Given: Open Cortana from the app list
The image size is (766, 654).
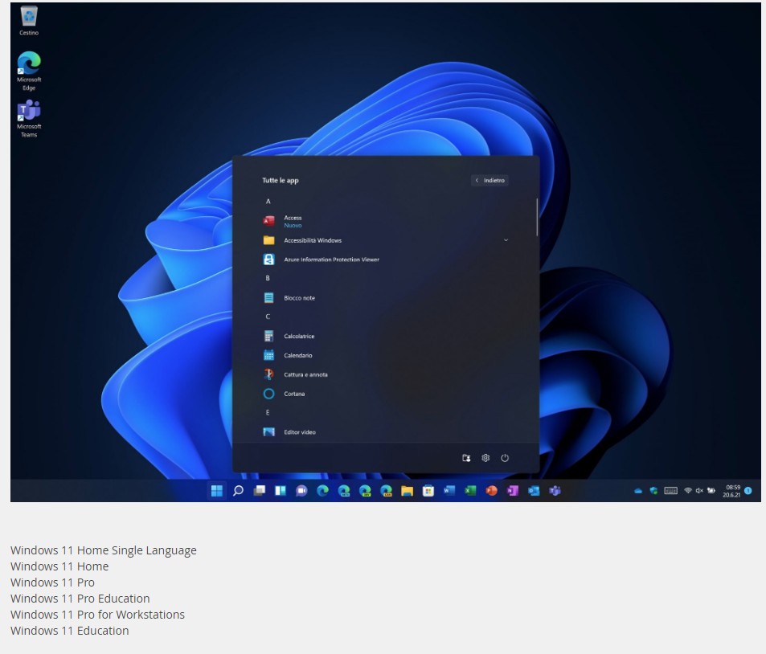Looking at the screenshot, I should tap(386, 394).
